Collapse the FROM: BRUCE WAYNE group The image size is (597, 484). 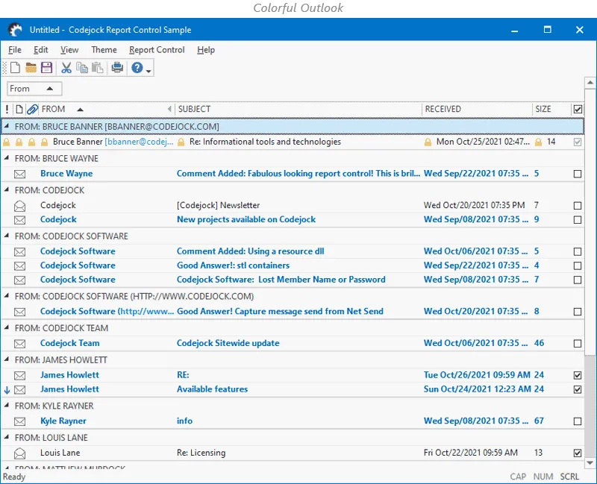tap(7, 158)
